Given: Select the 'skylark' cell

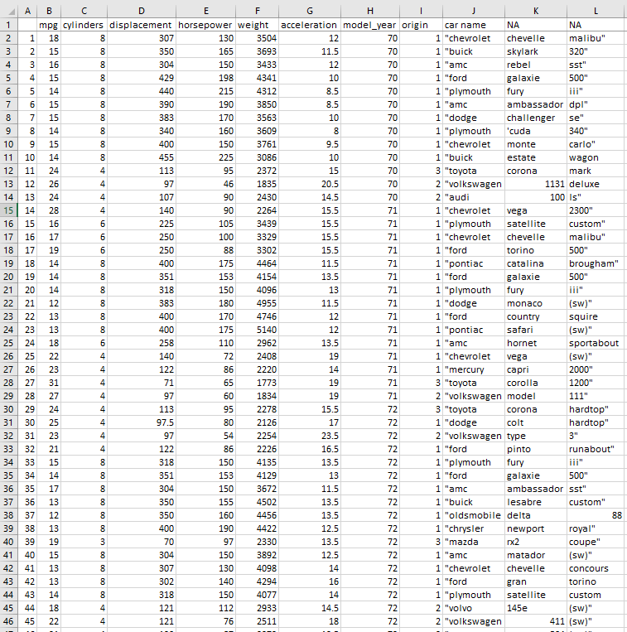Looking at the screenshot, I should tap(536, 51).
